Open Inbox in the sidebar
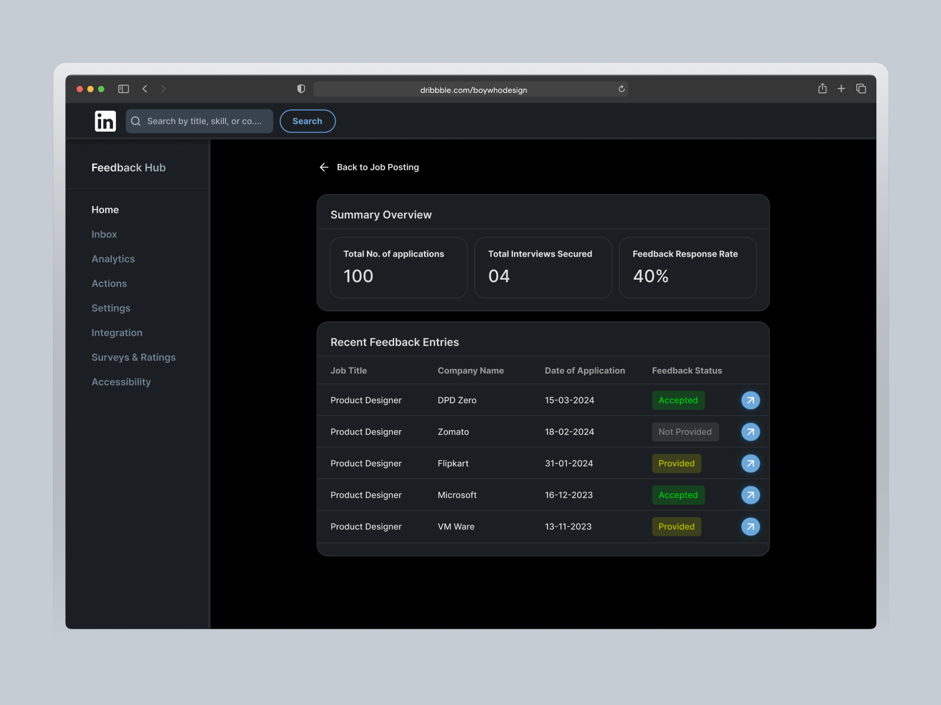Viewport: 941px width, 705px height. pyautogui.click(x=104, y=234)
